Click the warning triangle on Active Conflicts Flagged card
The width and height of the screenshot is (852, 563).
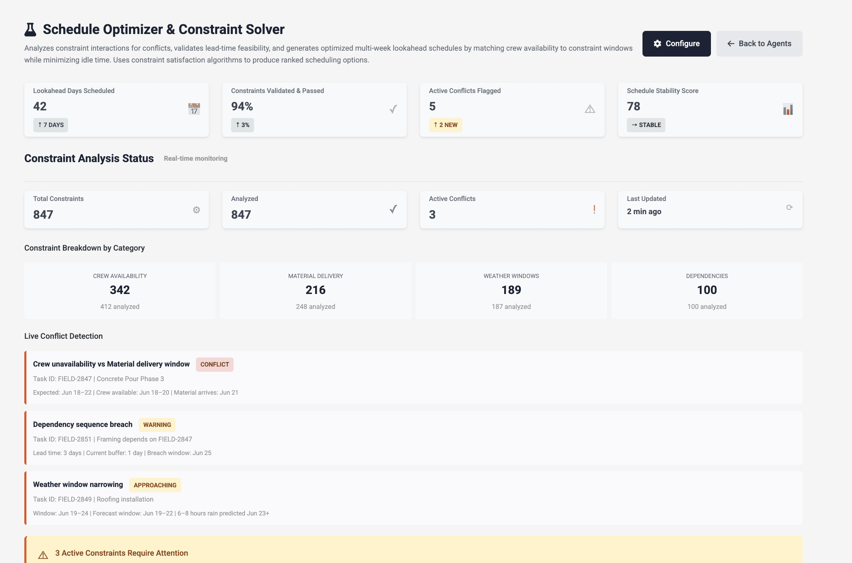pos(589,109)
